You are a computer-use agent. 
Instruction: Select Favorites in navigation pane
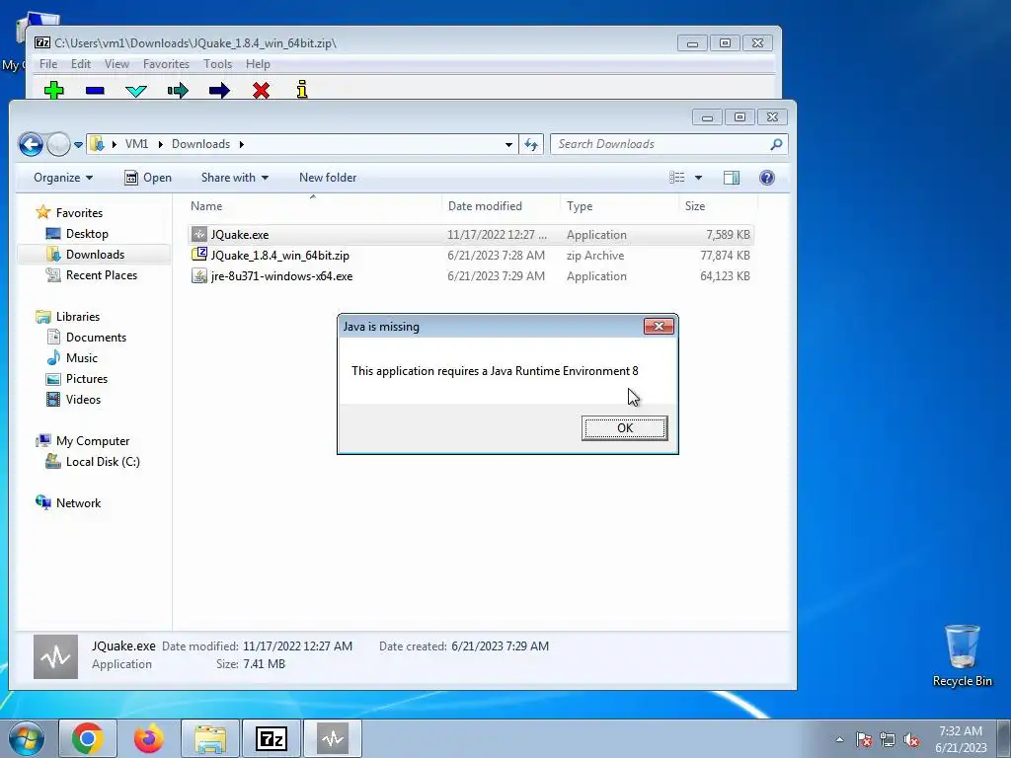[79, 213]
